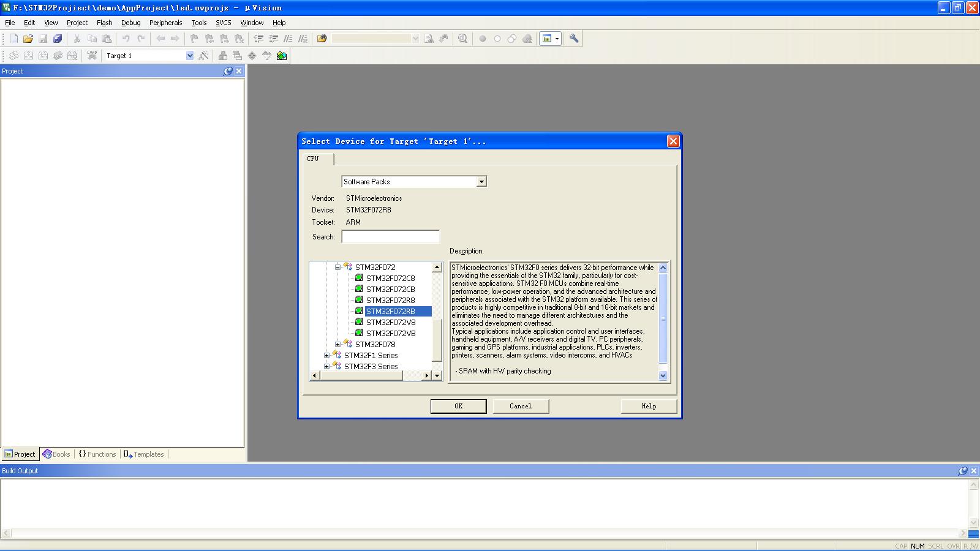This screenshot has width=980, height=551.
Task: Click the New file toolbar icon
Action: click(x=13, y=39)
